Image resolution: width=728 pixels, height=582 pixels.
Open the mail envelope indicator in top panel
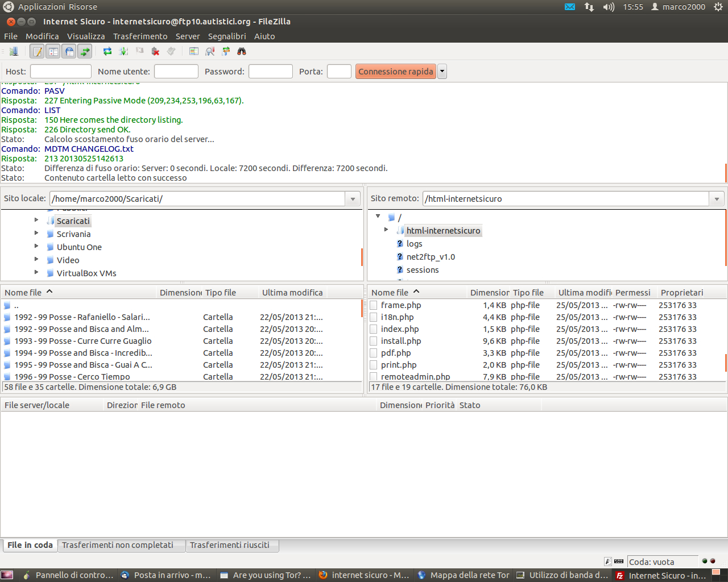(570, 7)
